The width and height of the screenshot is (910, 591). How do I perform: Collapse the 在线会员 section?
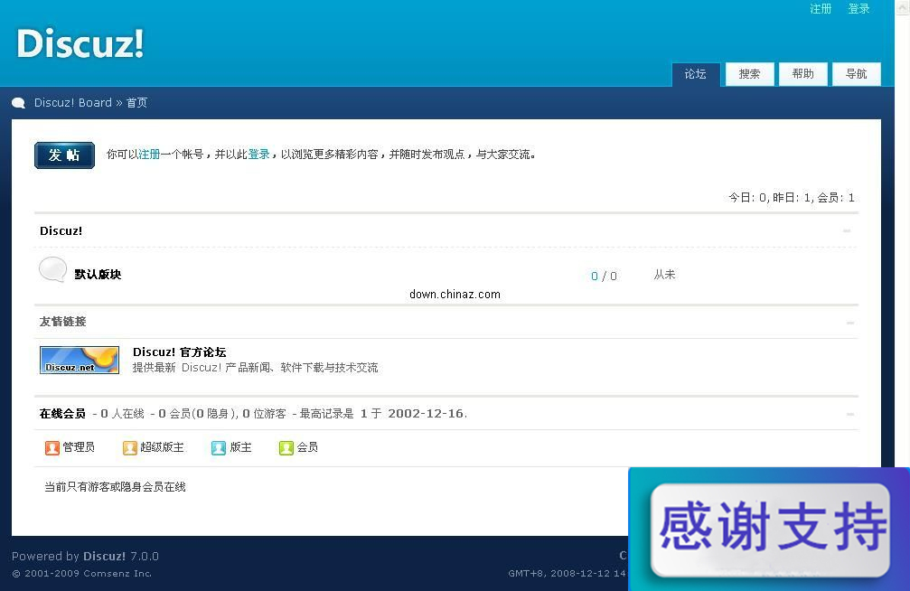point(850,414)
